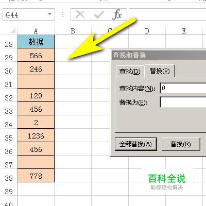Screen dimensions: 206x206
Task: Select column A header
Action: point(36,31)
